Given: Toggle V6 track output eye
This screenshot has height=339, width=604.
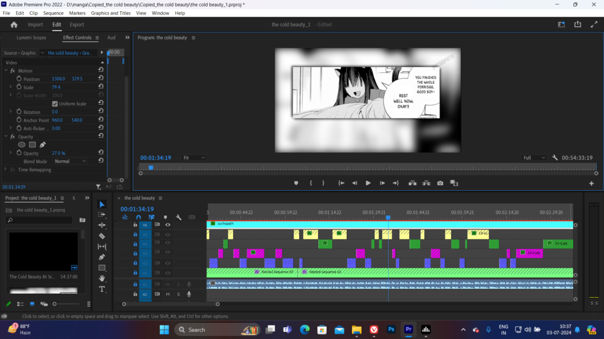Looking at the screenshot, I should click(x=168, y=225).
